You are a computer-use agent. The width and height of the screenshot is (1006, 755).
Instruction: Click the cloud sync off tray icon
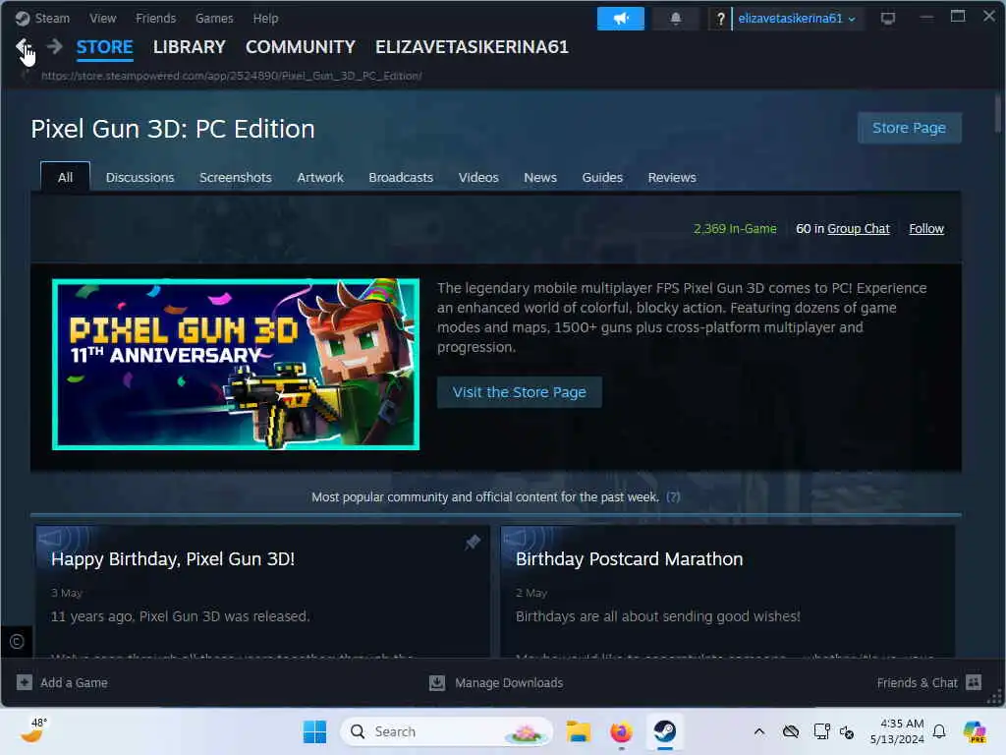coord(791,731)
